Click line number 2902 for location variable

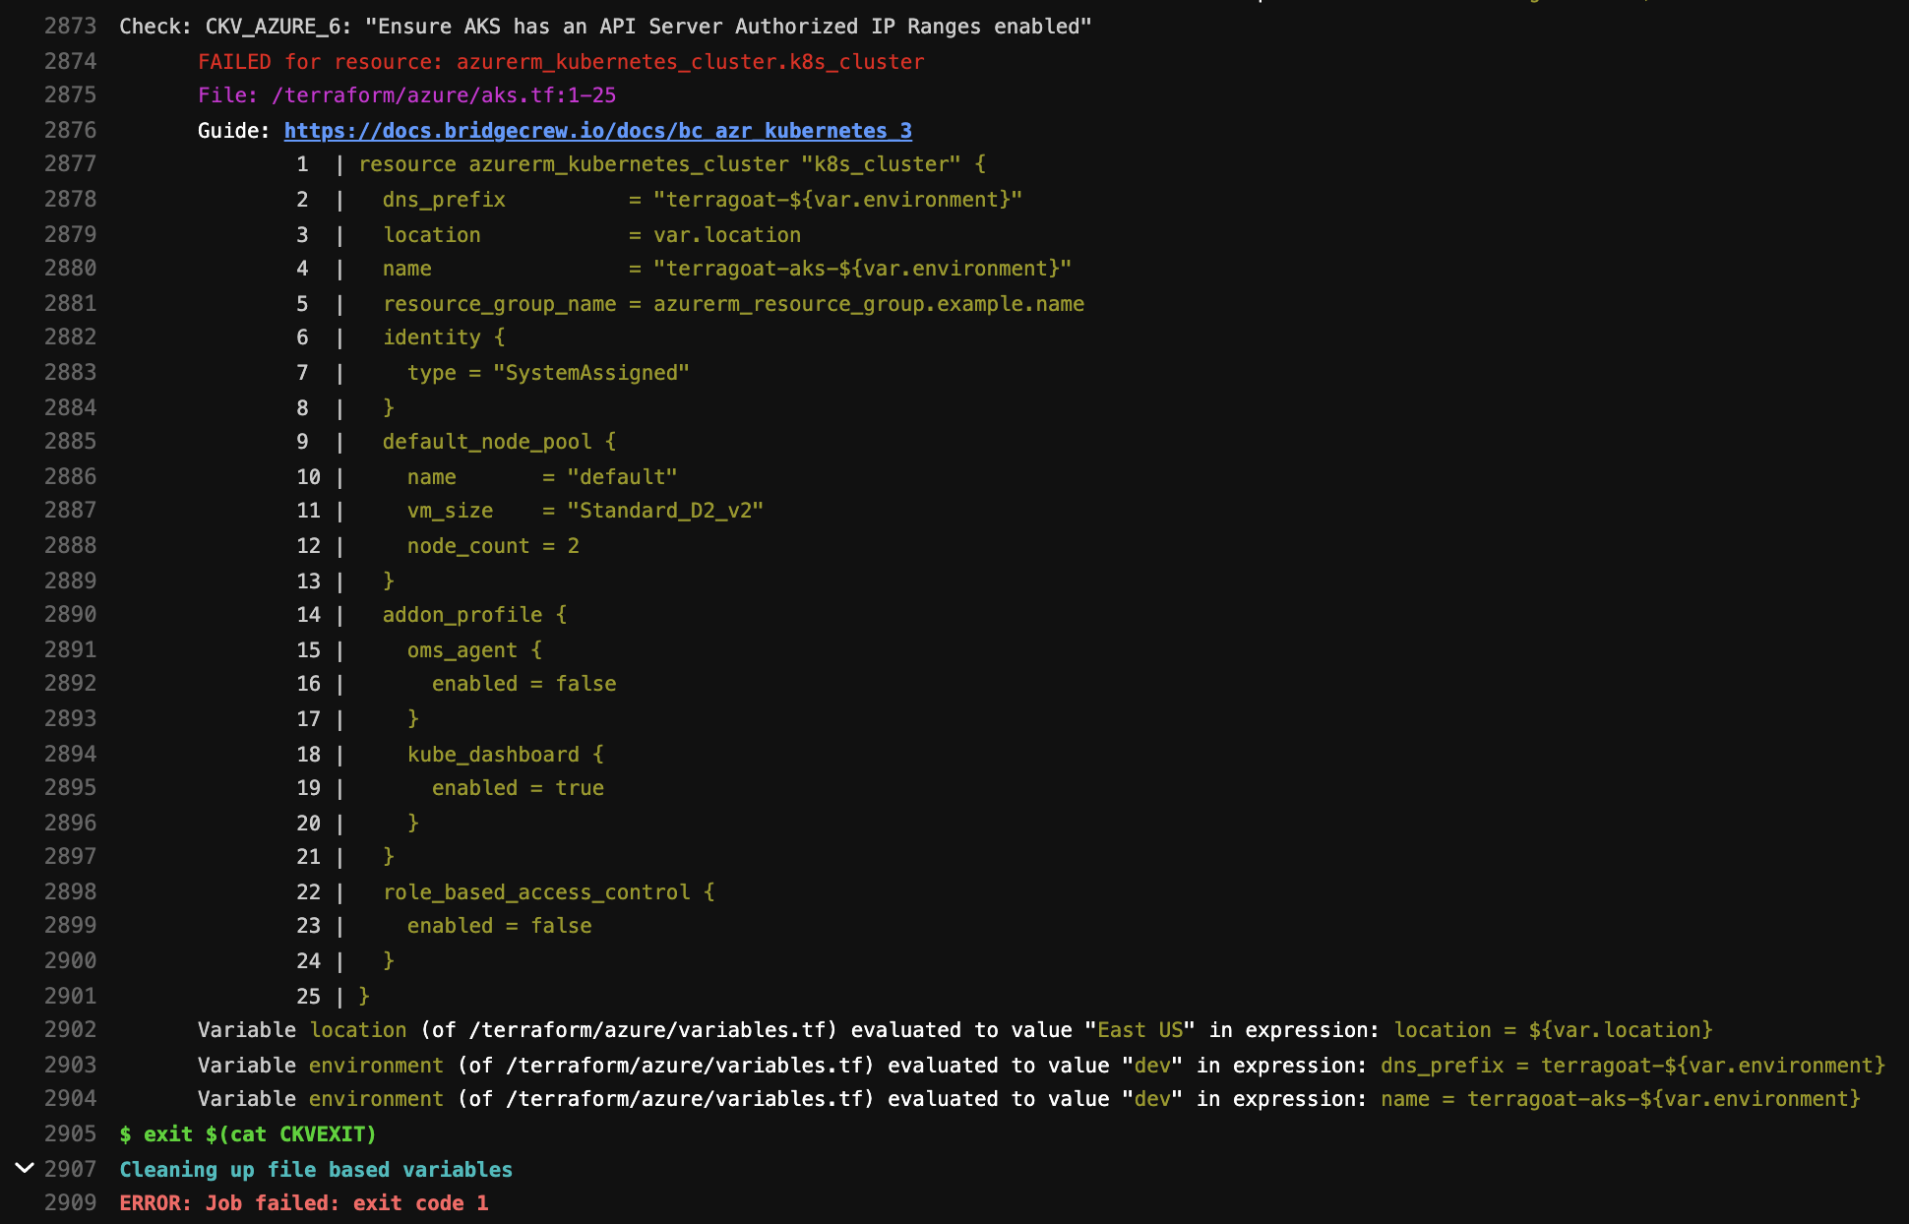click(70, 1029)
